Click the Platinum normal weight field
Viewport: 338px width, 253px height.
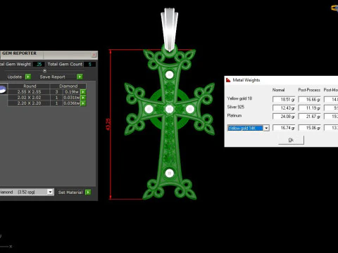point(284,117)
